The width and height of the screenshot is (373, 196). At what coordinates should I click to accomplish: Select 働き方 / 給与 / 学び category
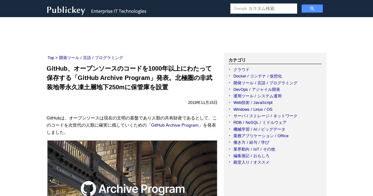coord(251,142)
